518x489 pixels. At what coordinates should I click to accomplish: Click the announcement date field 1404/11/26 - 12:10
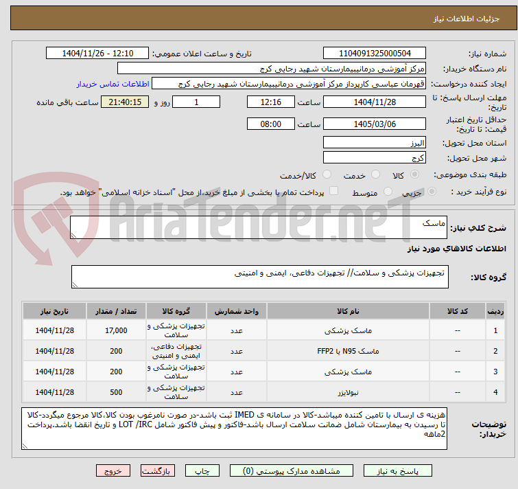click(97, 54)
